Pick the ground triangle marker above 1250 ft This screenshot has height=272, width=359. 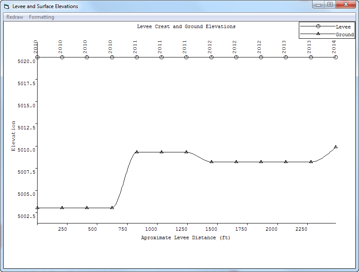pyautogui.click(x=187, y=152)
